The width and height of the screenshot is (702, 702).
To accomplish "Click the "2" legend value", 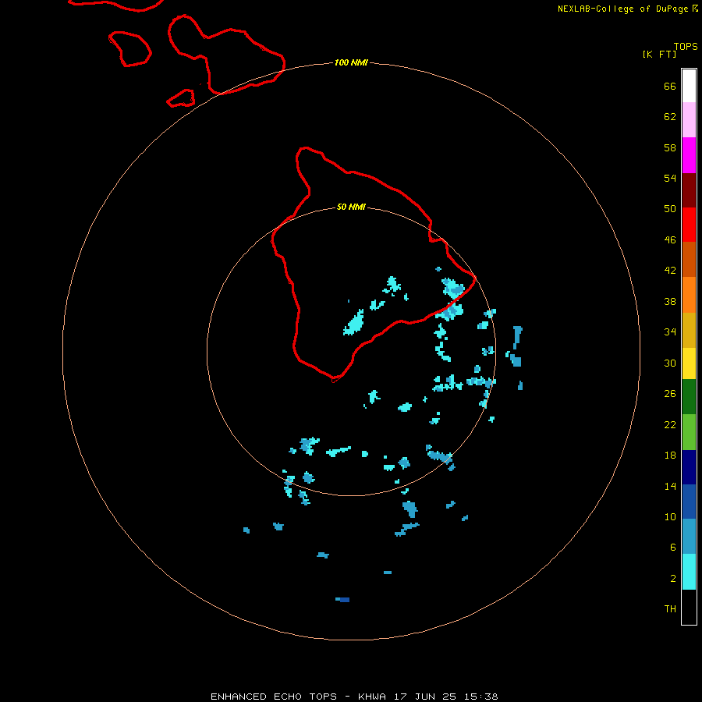I will [x=673, y=579].
